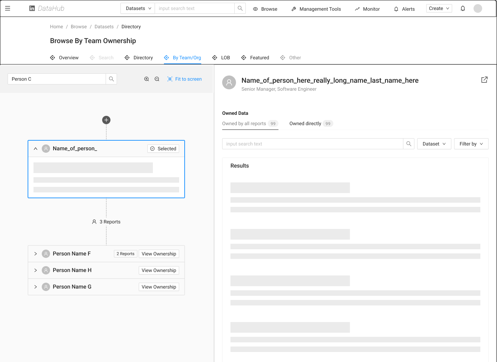Select the By Team/Org tab
Image resolution: width=497 pixels, height=362 pixels.
(183, 58)
